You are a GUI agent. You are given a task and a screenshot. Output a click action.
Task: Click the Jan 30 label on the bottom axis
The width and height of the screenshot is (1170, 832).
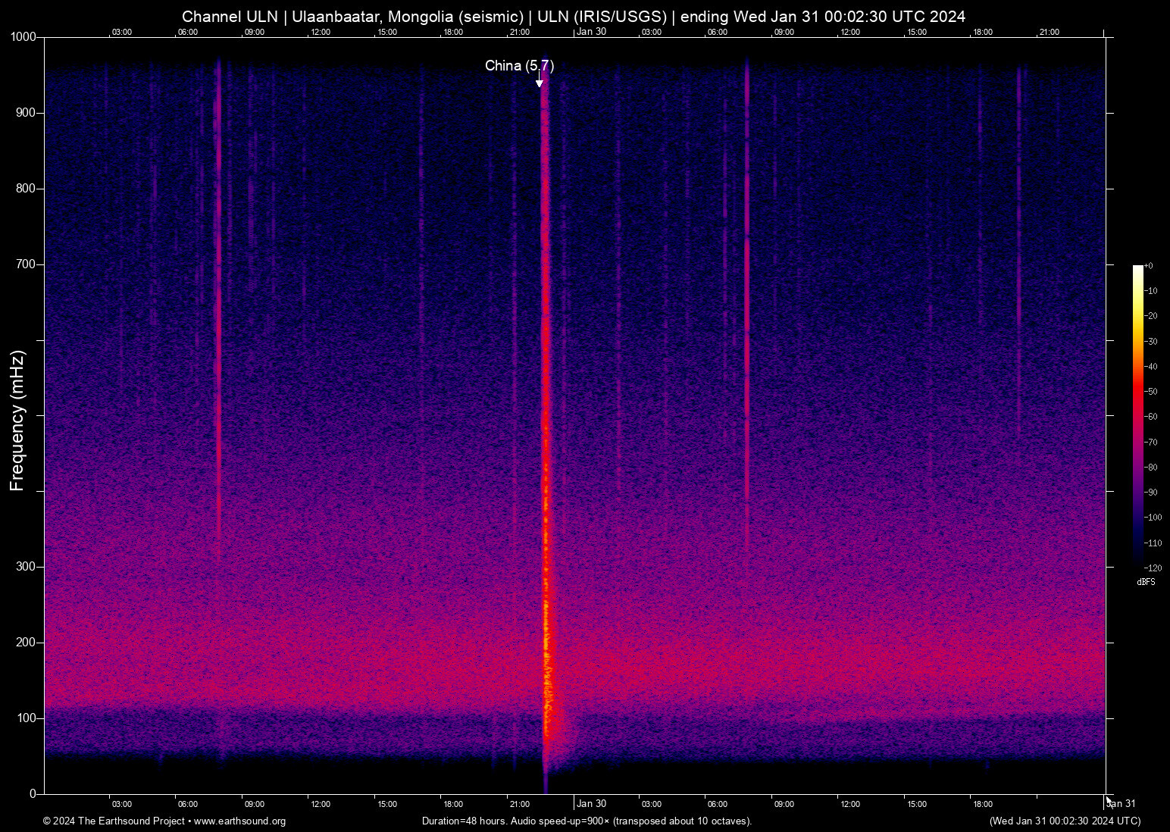[591, 804]
